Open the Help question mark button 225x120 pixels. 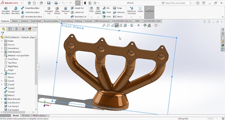203,3
